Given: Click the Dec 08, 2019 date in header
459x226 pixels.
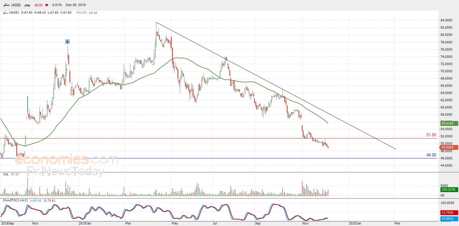Looking at the screenshot, I should 75,5.
